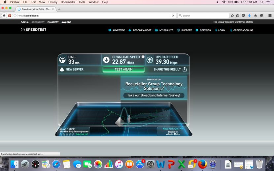This screenshot has height=171, width=274.
Task: Click the ISP star rating row
Action: (67, 134)
